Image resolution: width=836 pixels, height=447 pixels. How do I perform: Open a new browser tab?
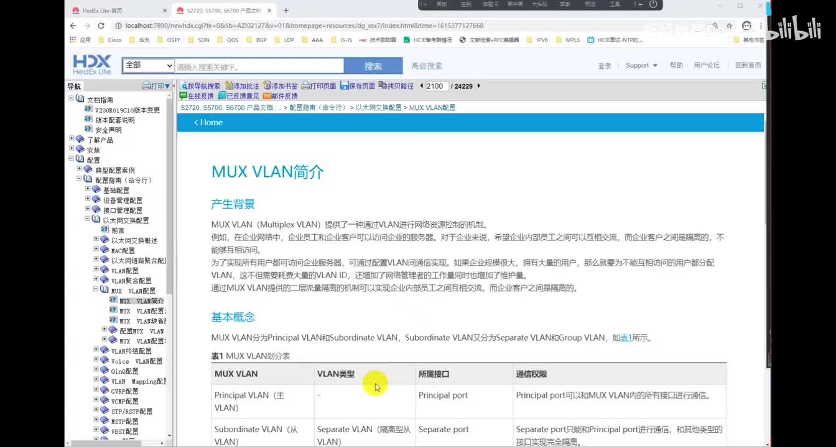(x=286, y=11)
